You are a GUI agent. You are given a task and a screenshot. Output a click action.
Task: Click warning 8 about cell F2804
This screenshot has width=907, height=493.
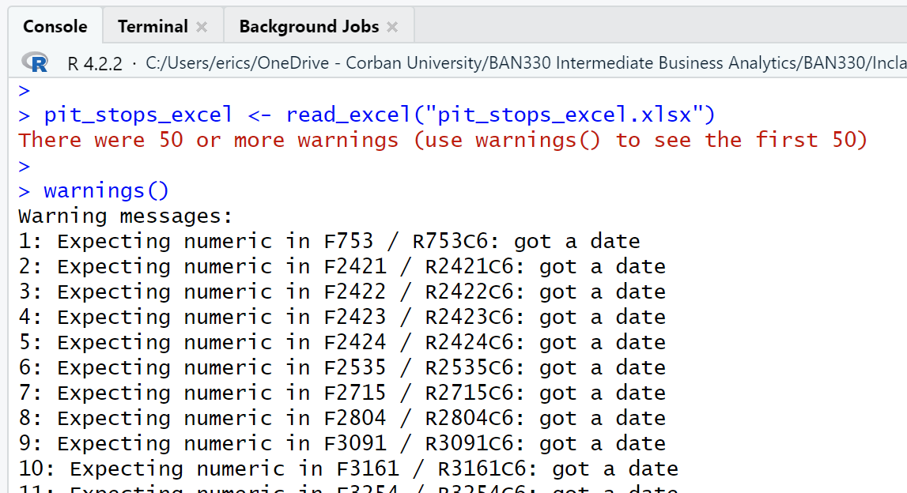point(342,418)
